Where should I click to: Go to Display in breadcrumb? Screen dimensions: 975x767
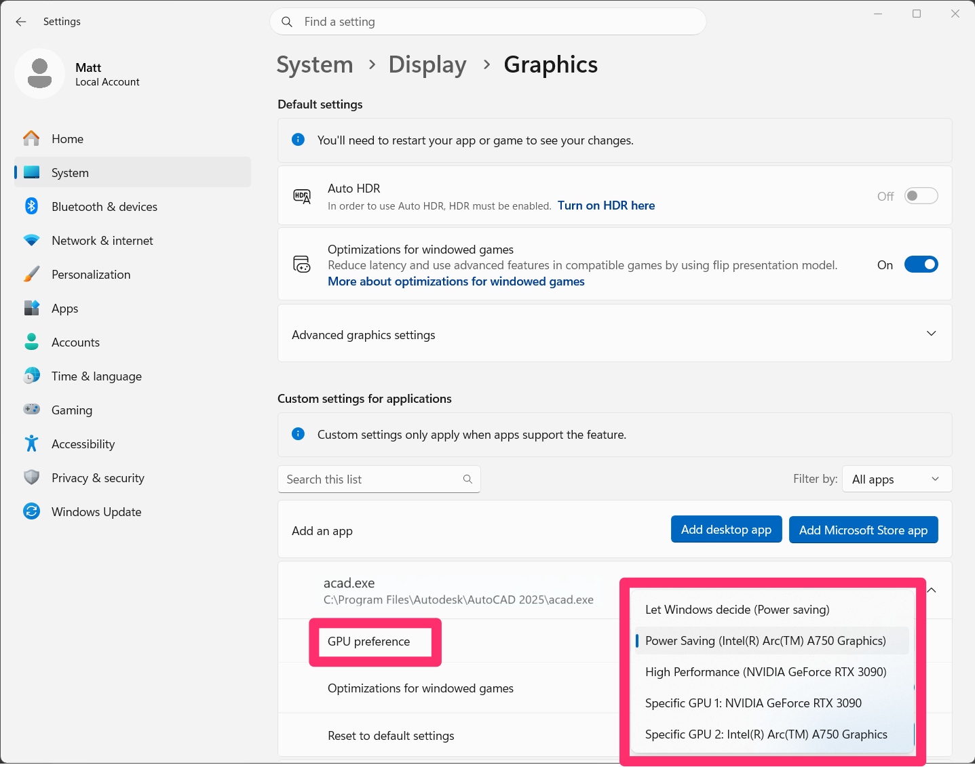coord(427,64)
